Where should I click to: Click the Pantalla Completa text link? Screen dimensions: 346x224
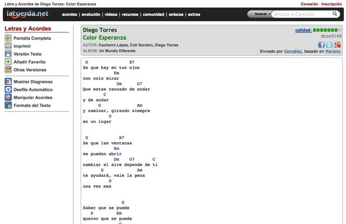[x=32, y=38]
